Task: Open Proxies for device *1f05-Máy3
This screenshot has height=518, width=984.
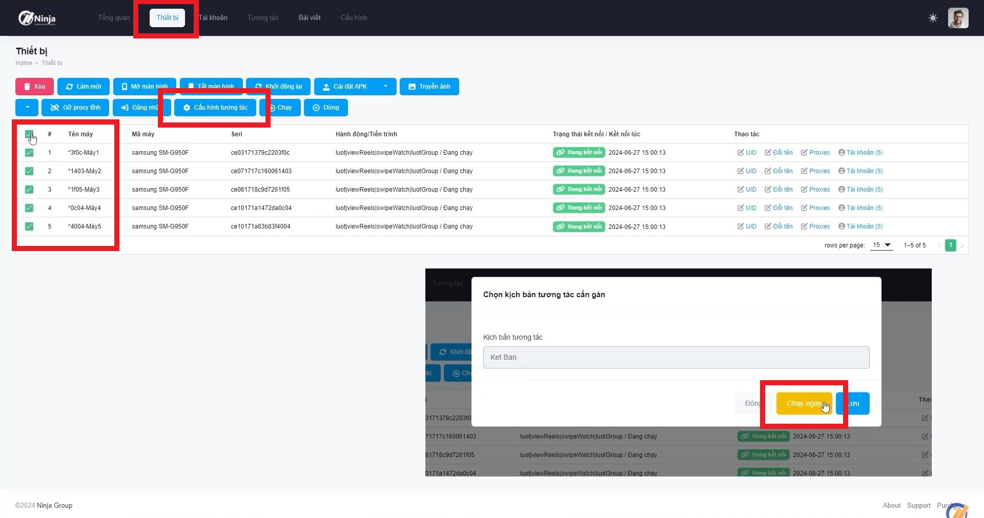Action: (x=815, y=190)
